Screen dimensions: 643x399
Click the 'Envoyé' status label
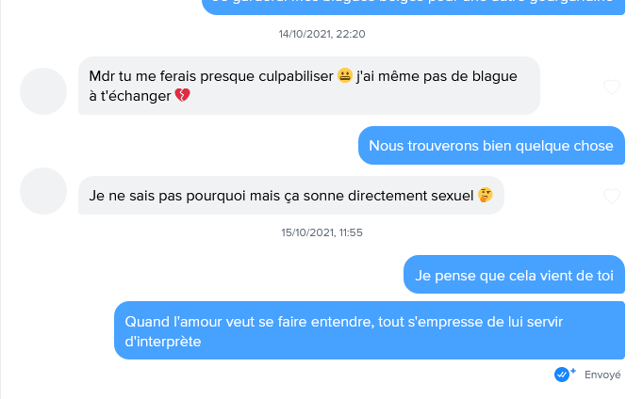pos(602,375)
